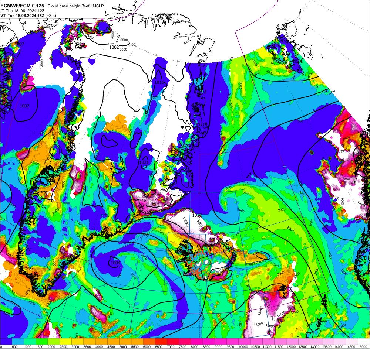Click the 1017 pressure label north of Iceland
Screen dimensions: 370x349
[196, 215]
